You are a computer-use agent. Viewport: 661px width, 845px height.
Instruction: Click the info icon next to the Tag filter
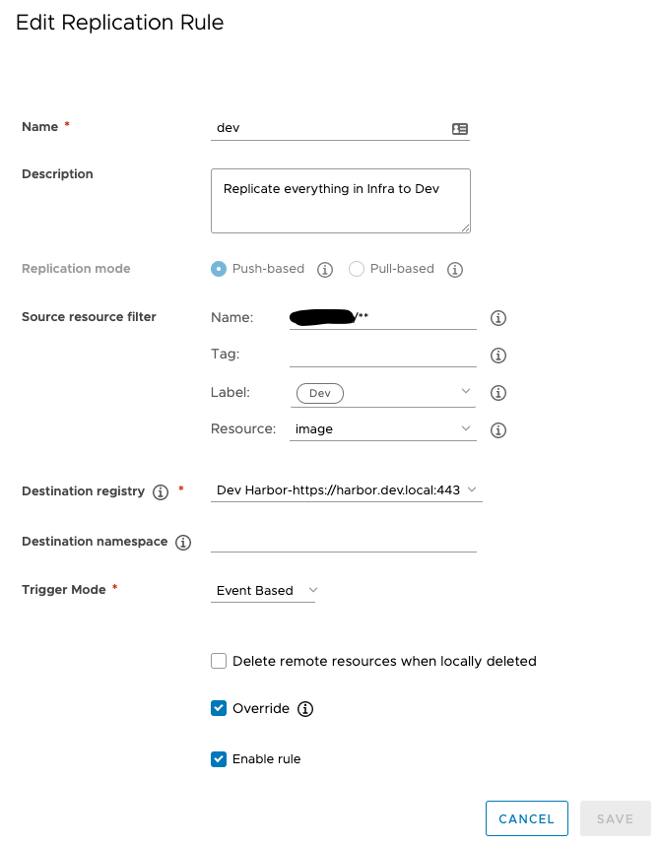497,355
